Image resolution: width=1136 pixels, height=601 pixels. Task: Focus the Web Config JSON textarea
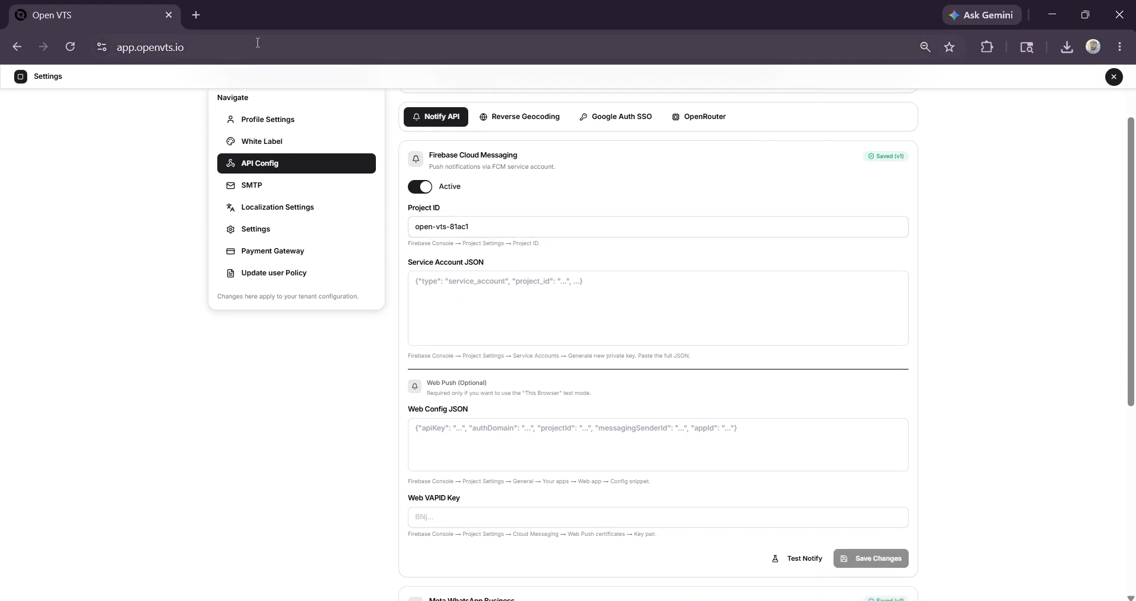(658, 445)
